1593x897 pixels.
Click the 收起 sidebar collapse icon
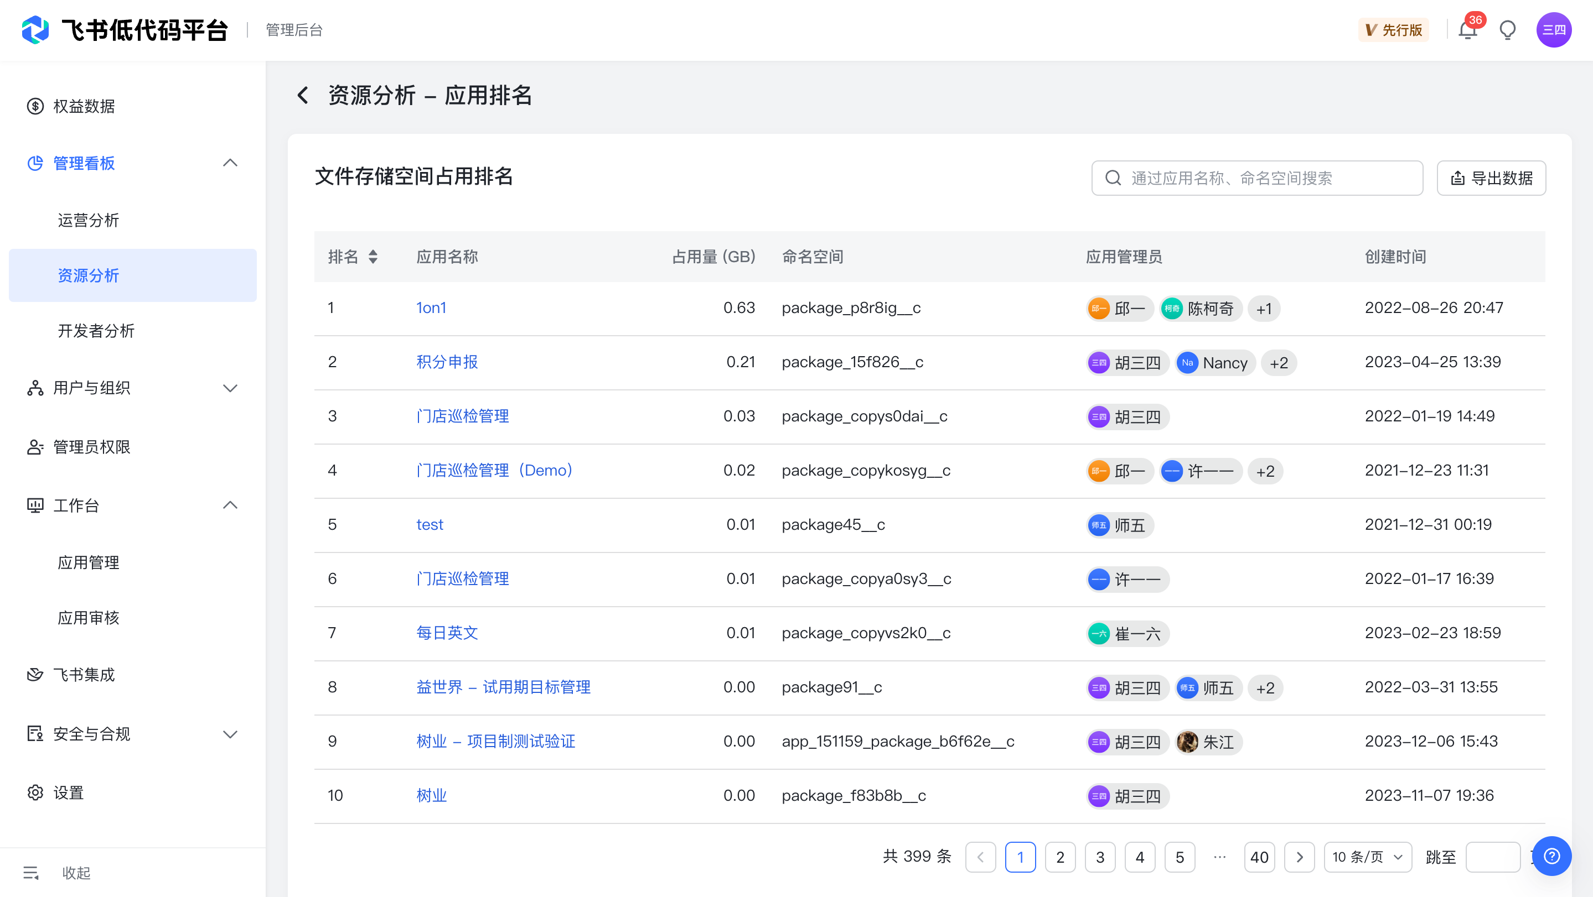pos(31,872)
